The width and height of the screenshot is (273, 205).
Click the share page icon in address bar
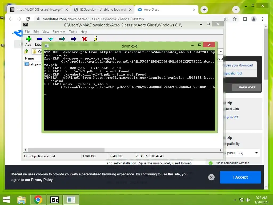coord(226,19)
